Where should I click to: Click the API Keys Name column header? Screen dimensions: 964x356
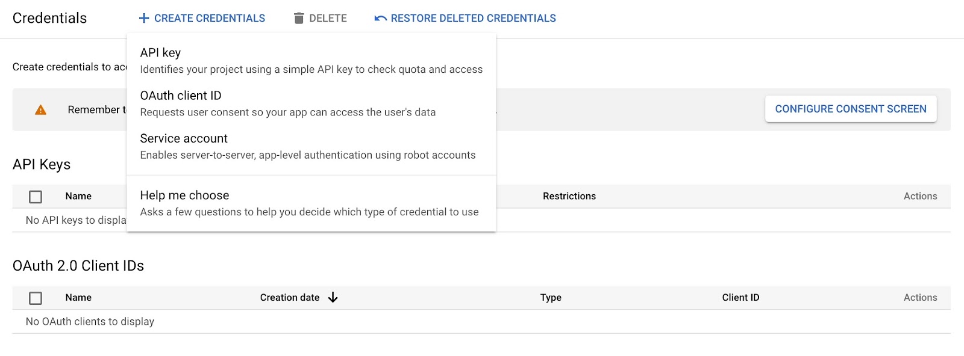78,196
